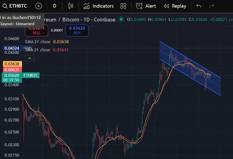The width and height of the screenshot is (233, 159).
Task: Click the 0.02700 price scale value
Action: tap(12, 120)
